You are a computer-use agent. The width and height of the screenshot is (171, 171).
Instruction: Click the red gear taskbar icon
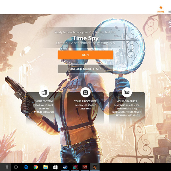click(75, 167)
